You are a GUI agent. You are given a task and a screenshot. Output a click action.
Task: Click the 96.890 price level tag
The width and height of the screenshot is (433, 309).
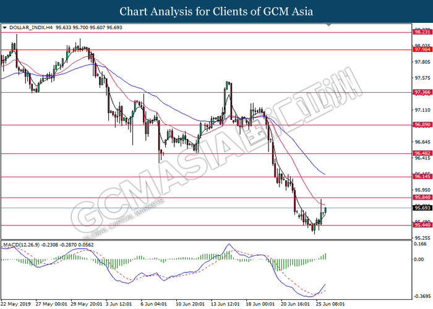[x=421, y=125]
